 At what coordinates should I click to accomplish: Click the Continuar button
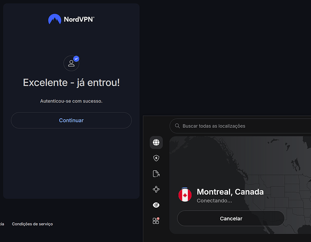(x=71, y=121)
